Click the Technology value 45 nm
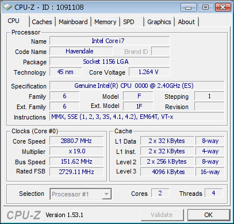 point(66,72)
